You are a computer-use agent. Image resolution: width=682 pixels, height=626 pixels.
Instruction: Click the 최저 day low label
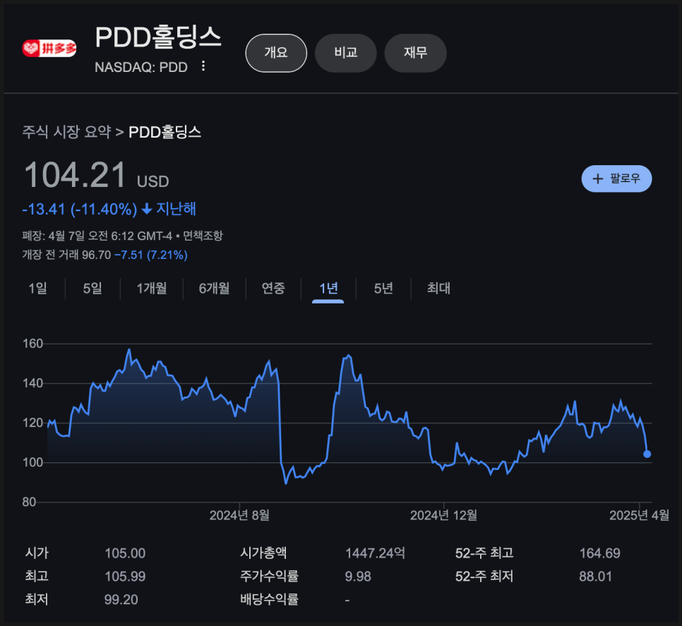pyautogui.click(x=37, y=599)
